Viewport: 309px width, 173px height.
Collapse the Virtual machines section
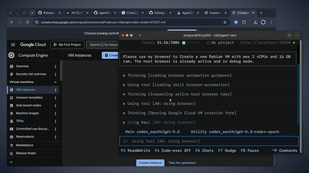click(x=55, y=82)
